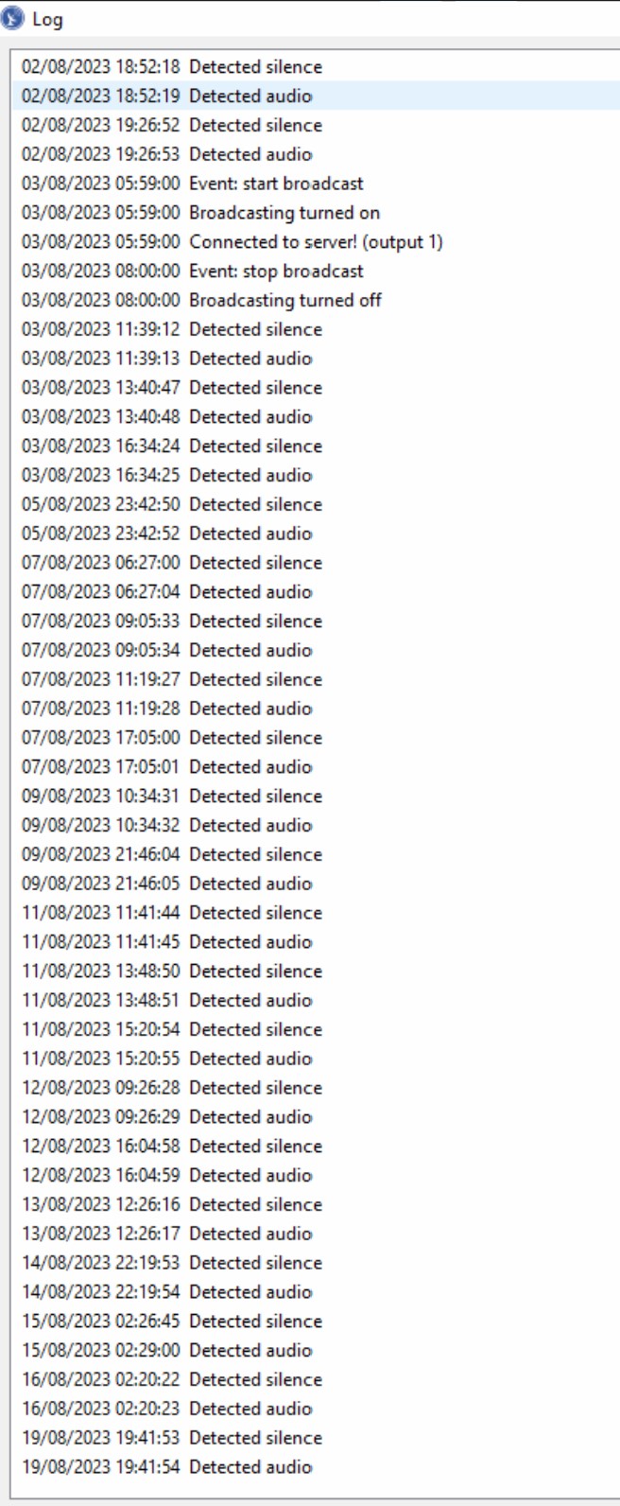The width and height of the screenshot is (620, 1506).
Task: Select the Broadcasting turned off entry
Action: 318,300
